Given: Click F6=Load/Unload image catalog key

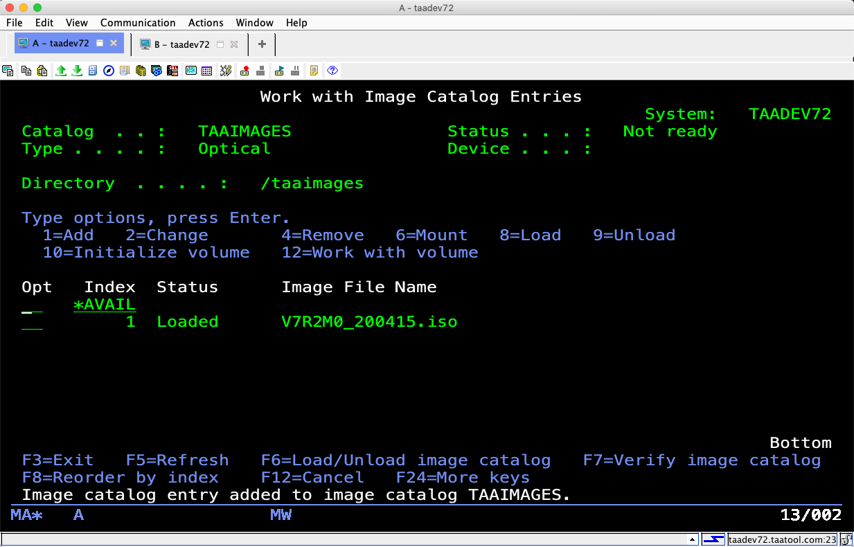Looking at the screenshot, I should click(406, 460).
